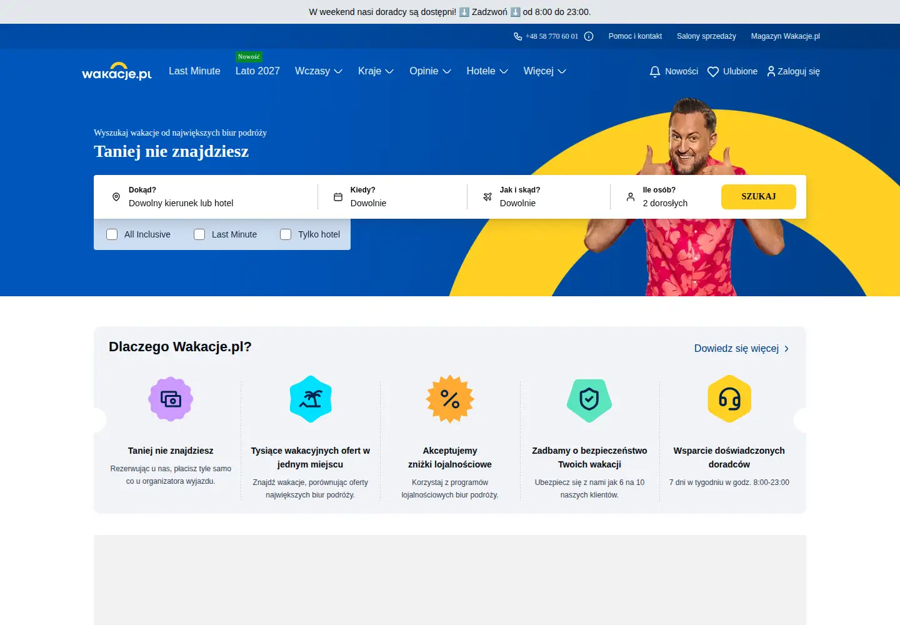This screenshot has height=625, width=900.
Task: Click the person icon in Ile osób
Action: point(631,197)
